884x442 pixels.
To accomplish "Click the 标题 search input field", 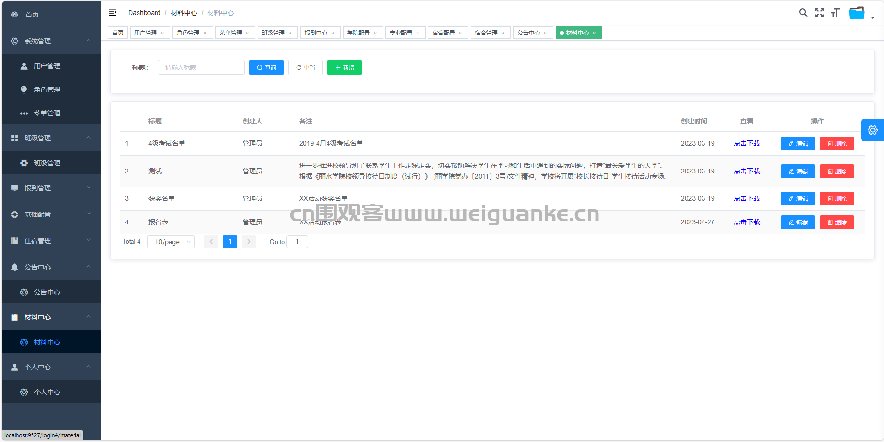I will pos(201,67).
